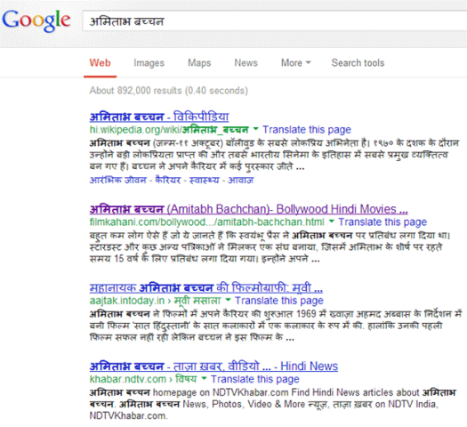The width and height of the screenshot is (467, 427).
Task: Expand the More dropdown menu
Action: point(295,63)
